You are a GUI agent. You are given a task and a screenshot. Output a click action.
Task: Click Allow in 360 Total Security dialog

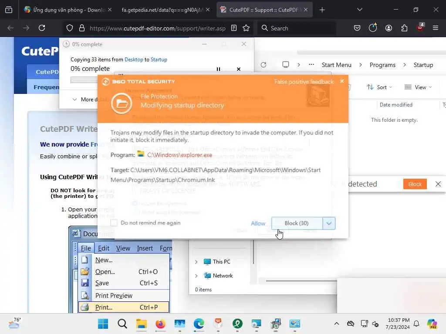pyautogui.click(x=258, y=224)
